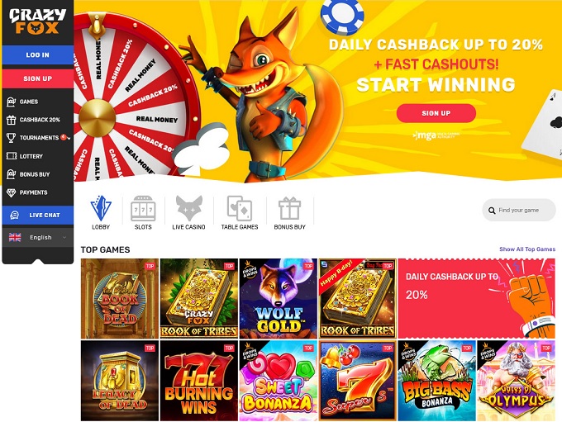Click the Payments diamond icon
The image size is (562, 422).
point(12,192)
